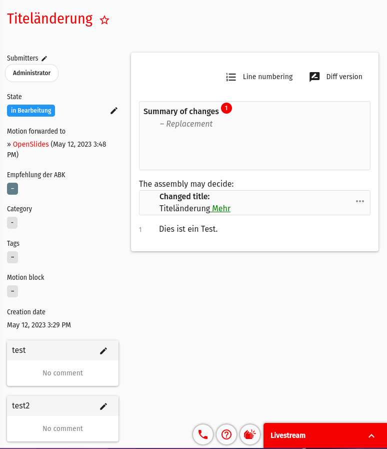Screen dimensions: 387x449
Task: Start a call with the phone icon
Action: pyautogui.click(x=202, y=434)
